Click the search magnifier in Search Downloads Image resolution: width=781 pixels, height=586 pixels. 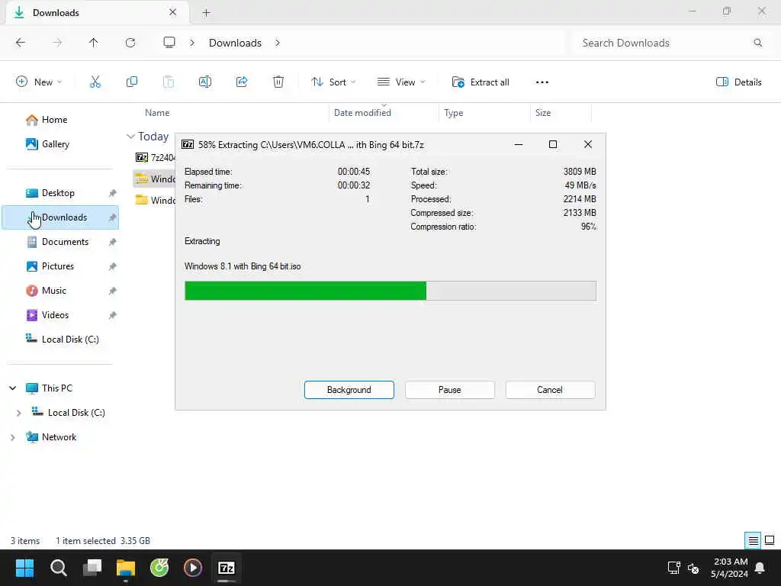[757, 43]
